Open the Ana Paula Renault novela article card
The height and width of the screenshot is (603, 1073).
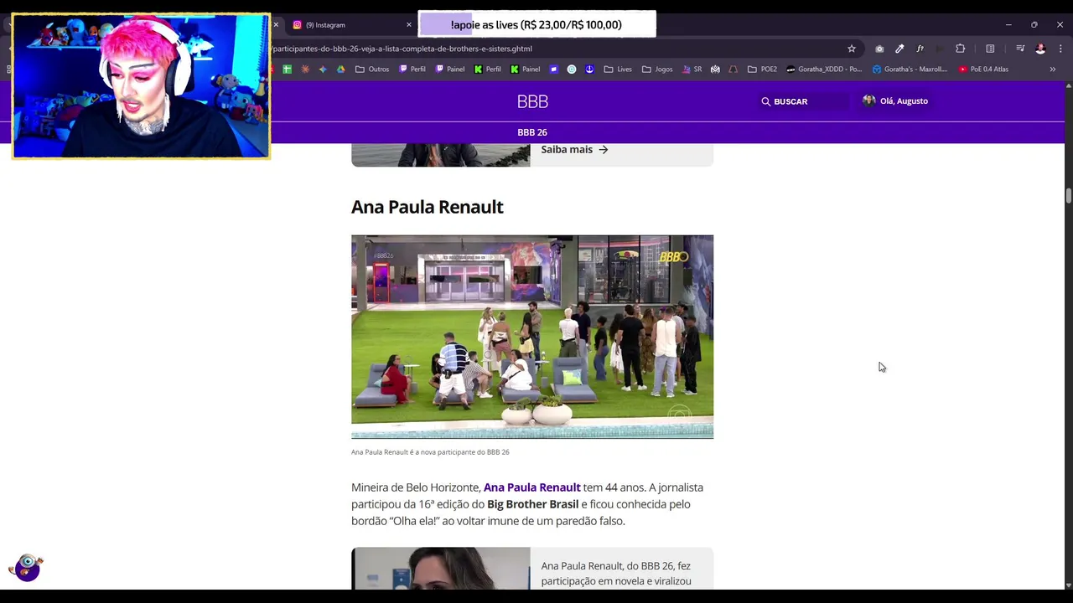click(x=532, y=568)
